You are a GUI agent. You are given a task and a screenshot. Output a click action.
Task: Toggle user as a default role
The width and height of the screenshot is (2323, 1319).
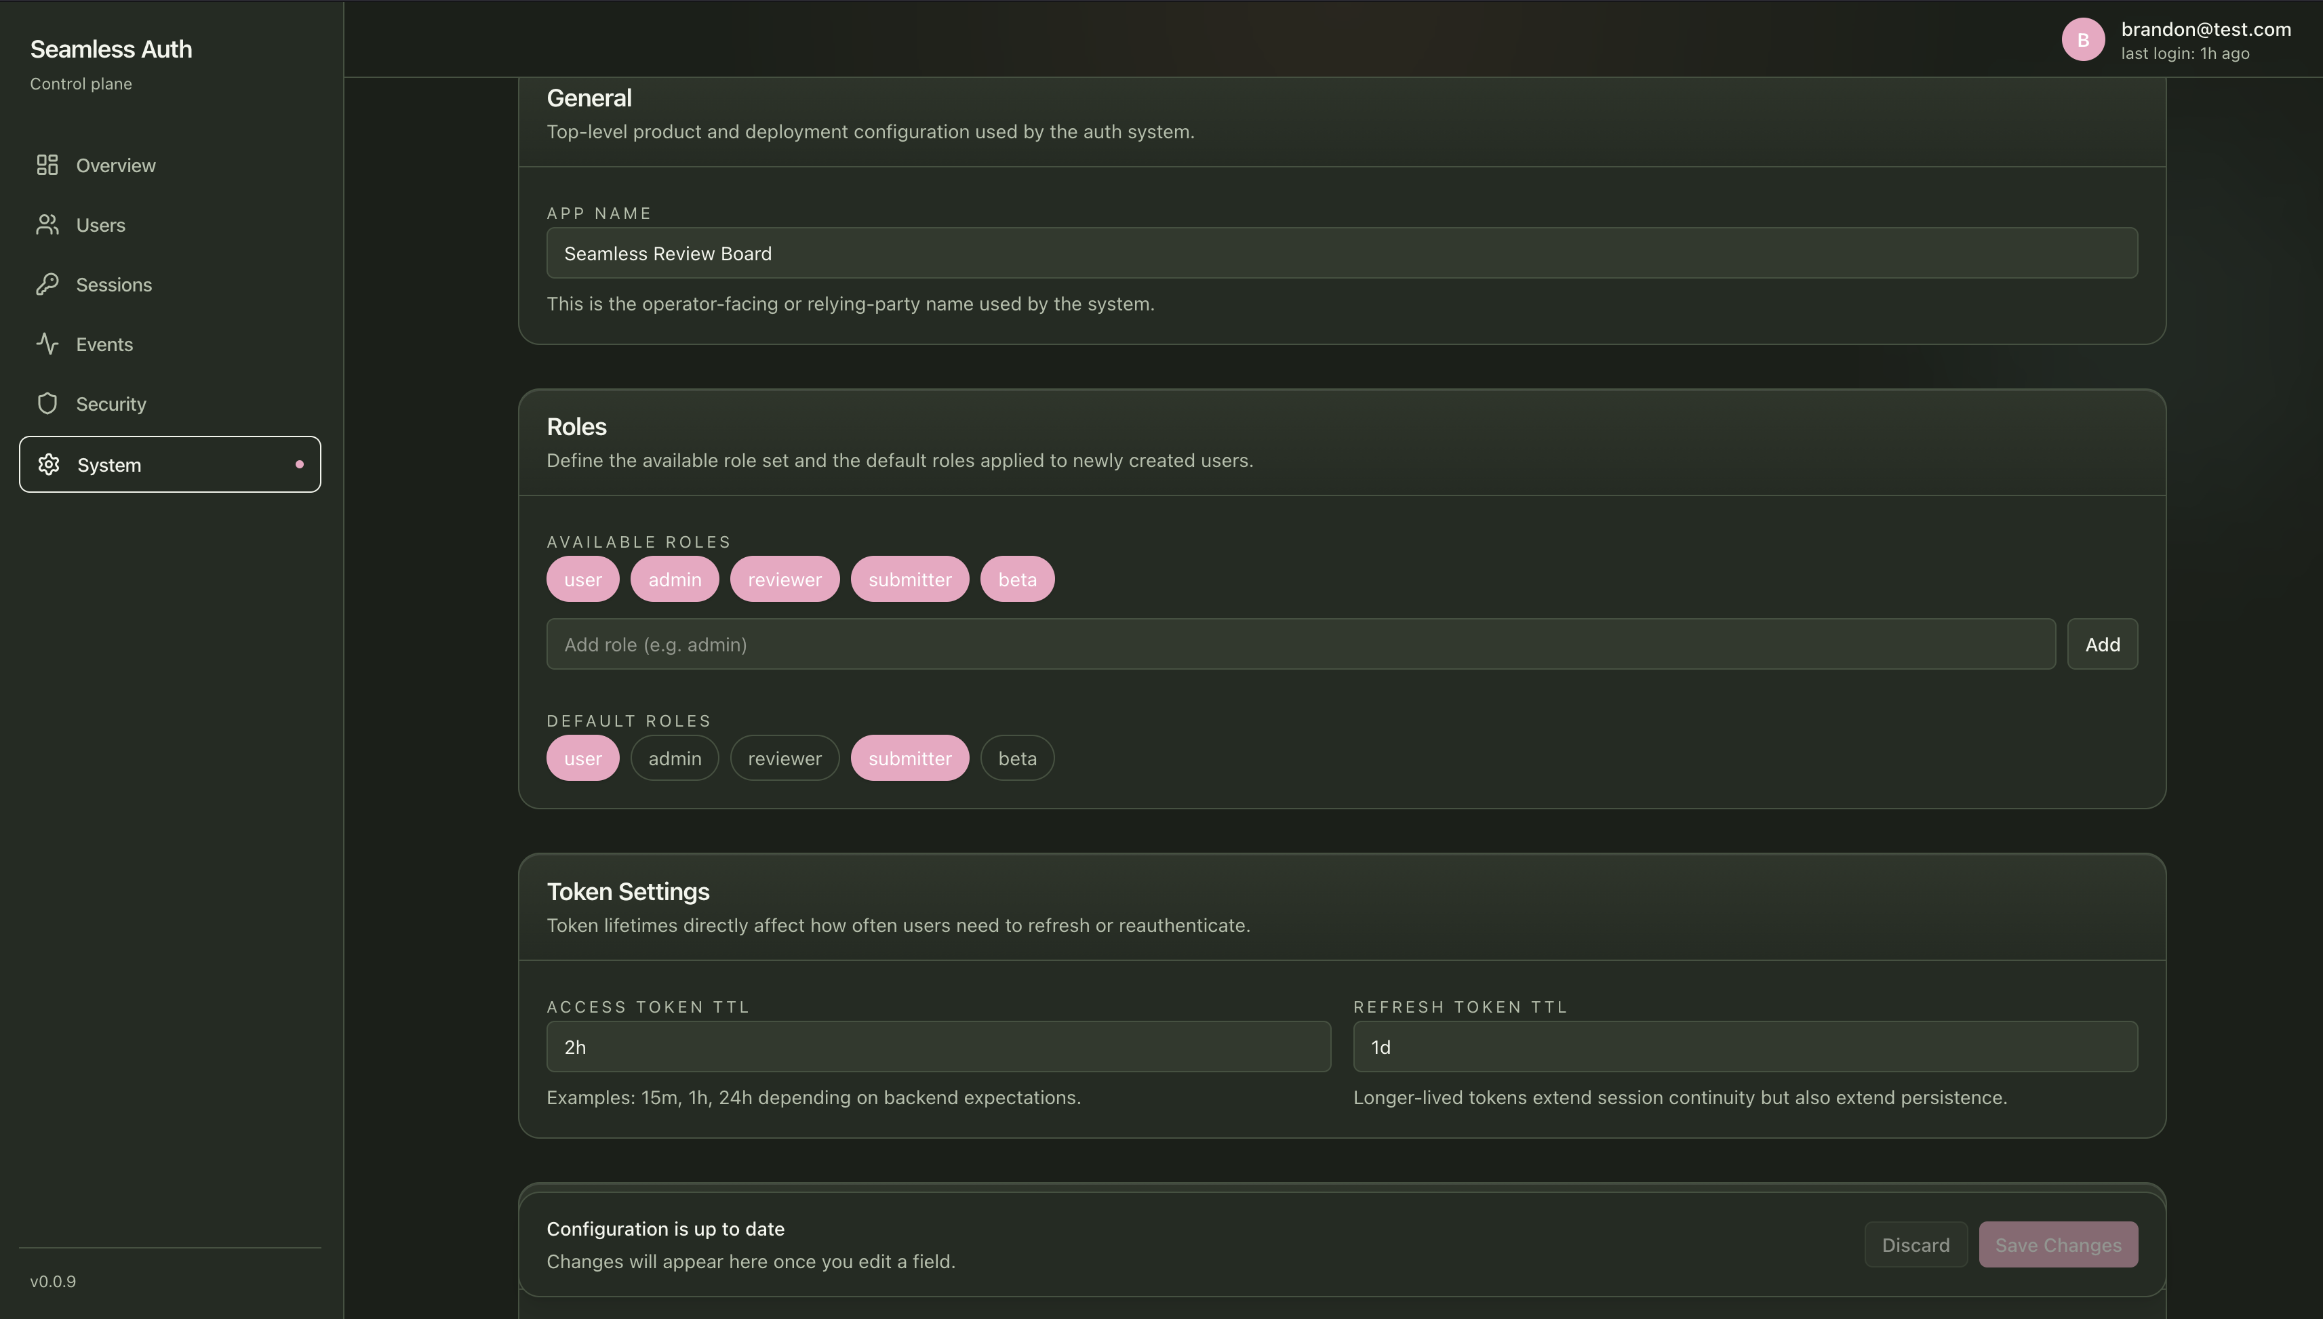(x=582, y=758)
